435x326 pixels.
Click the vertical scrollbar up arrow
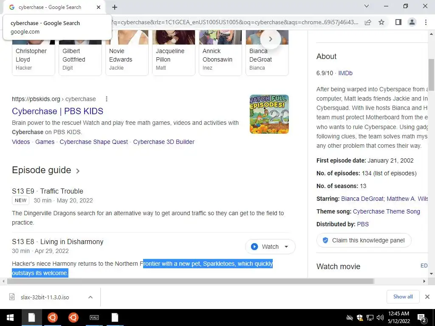(431, 34)
